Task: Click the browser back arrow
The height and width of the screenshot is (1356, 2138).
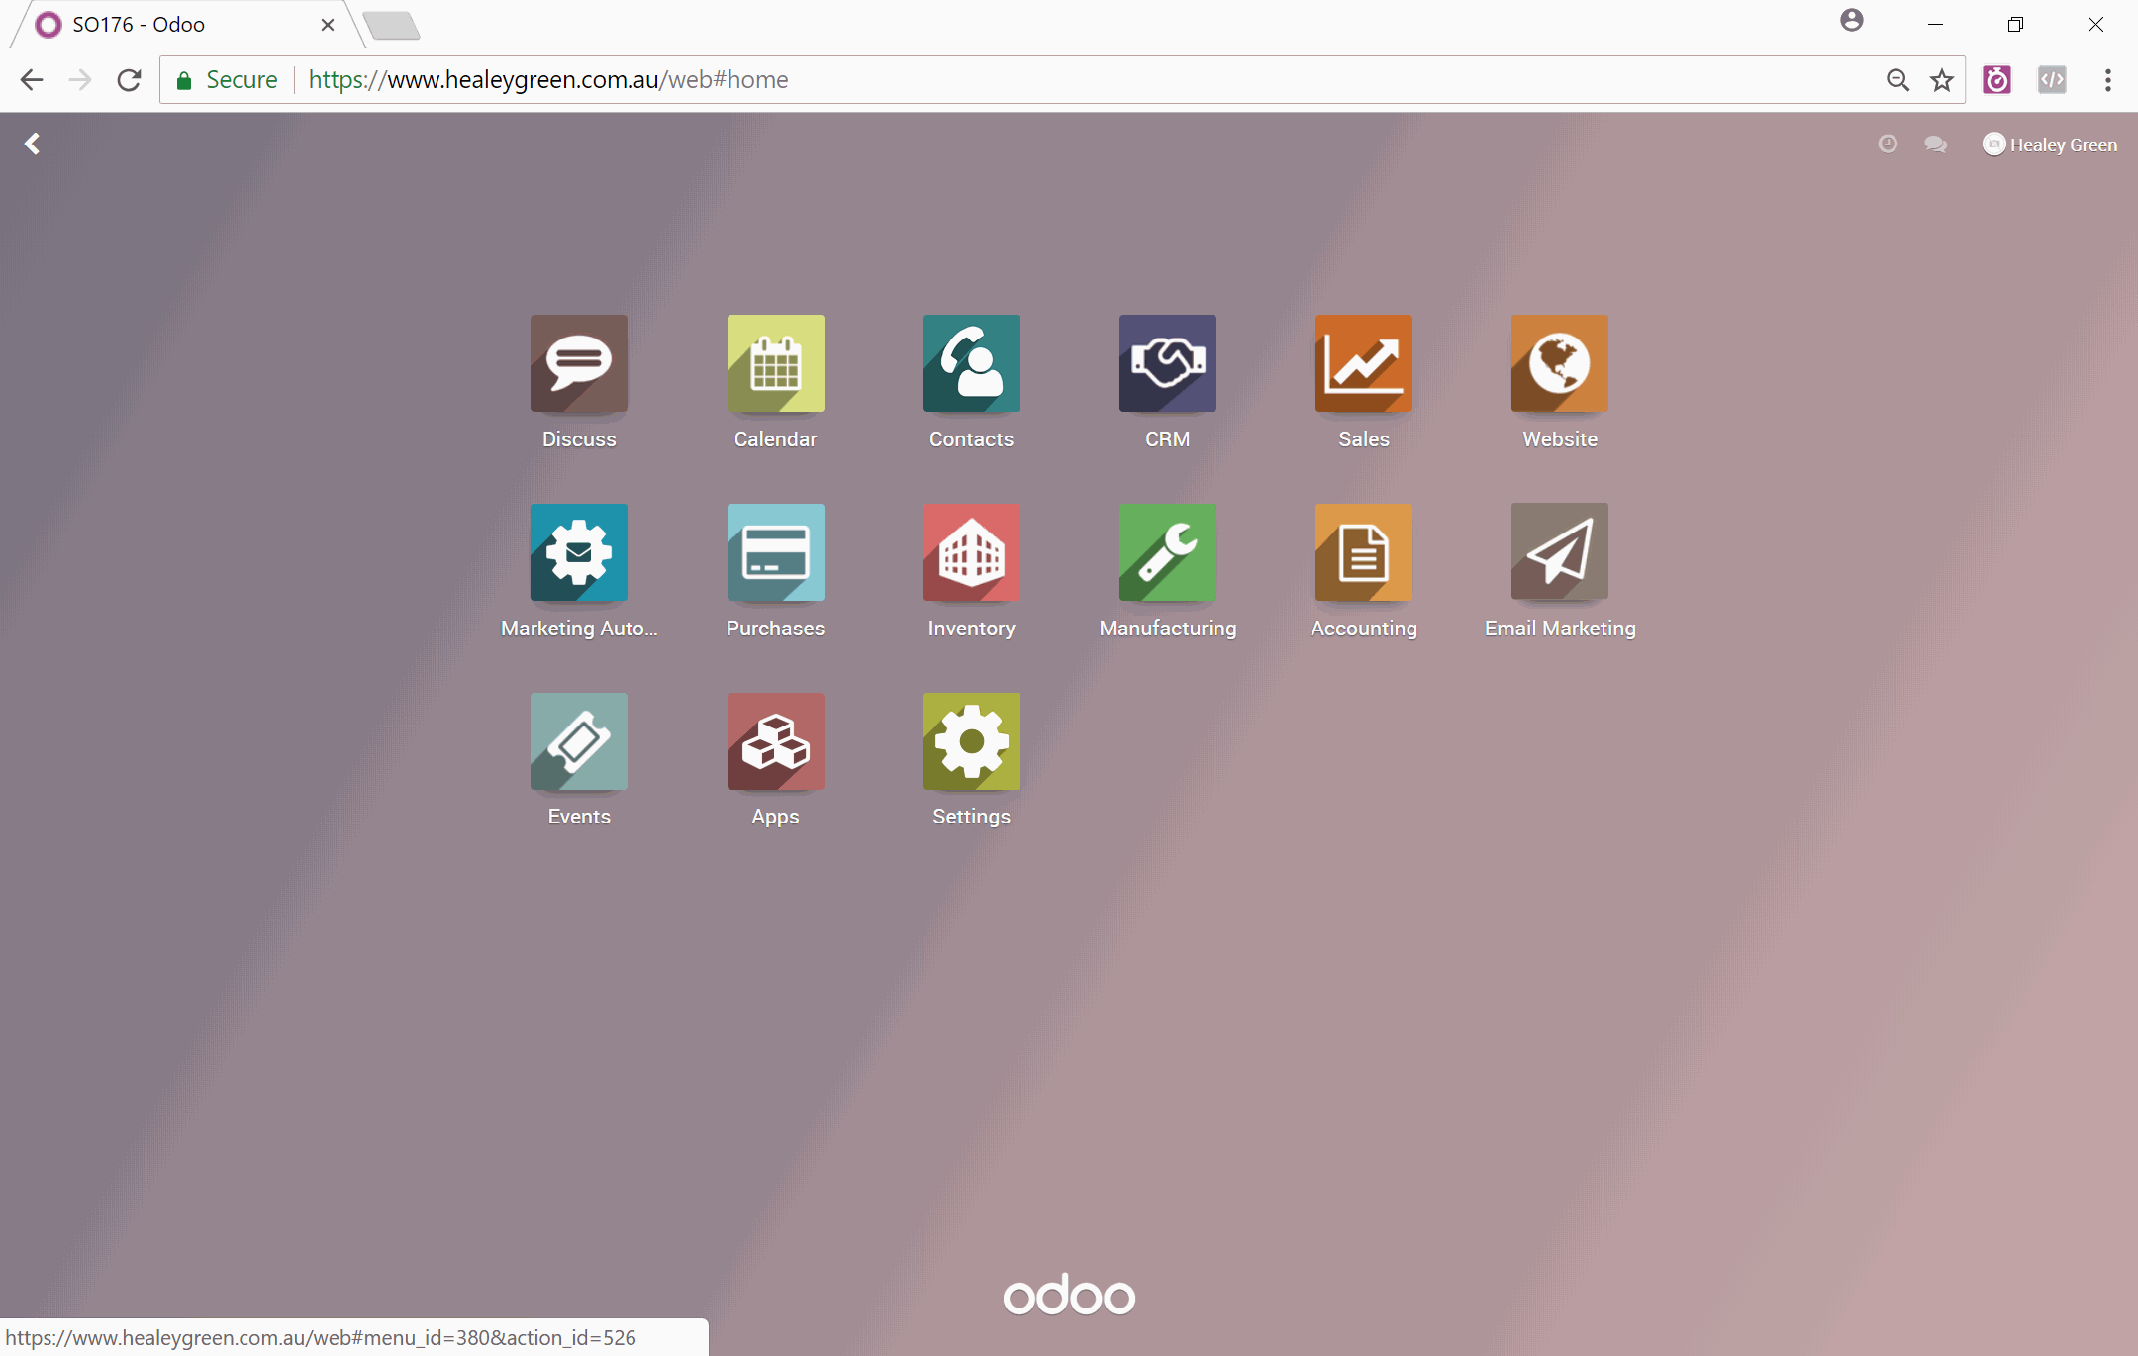Action: tap(32, 80)
